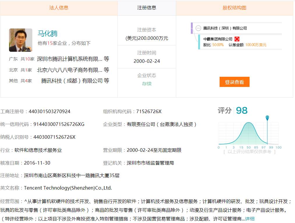Viewport: 295px width, 223px height.
Task: Click the 98 score value
Action: [x=242, y=110]
